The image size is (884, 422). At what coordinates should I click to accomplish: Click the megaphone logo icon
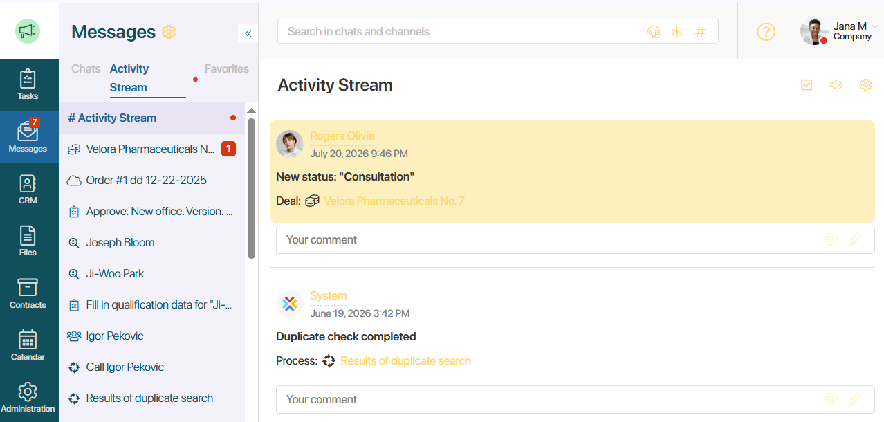(x=28, y=31)
